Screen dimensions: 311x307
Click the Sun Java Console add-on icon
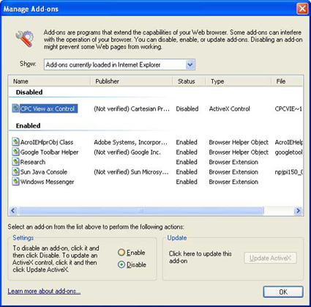click(x=15, y=171)
